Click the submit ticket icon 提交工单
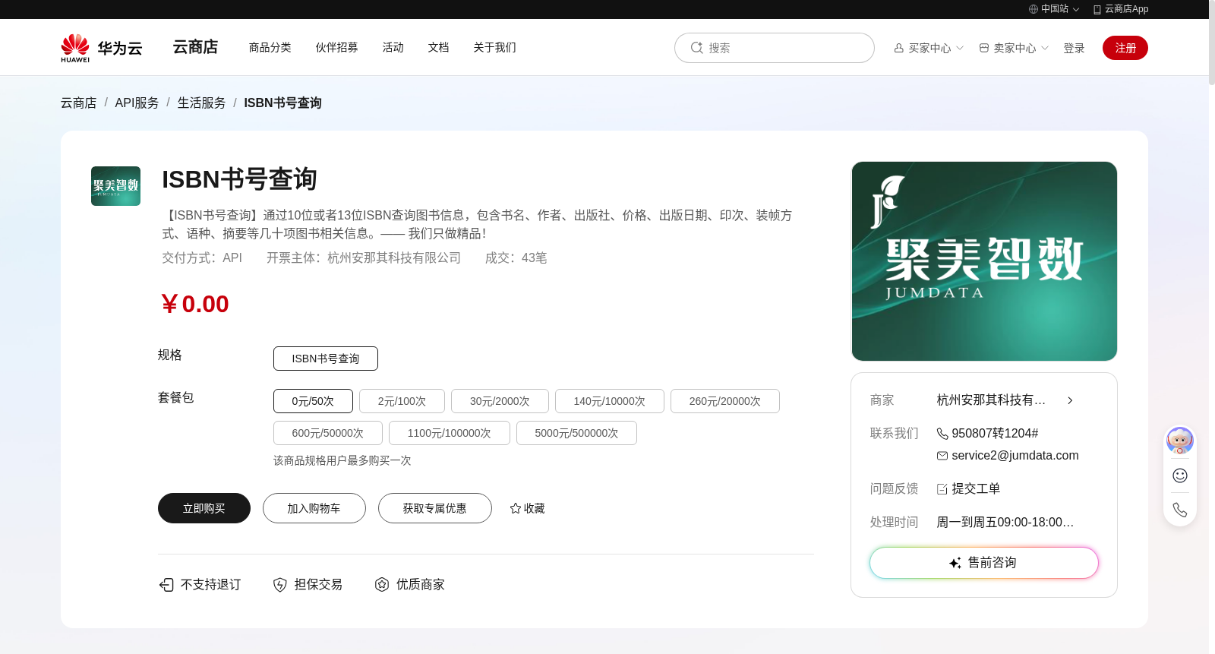 [942, 489]
